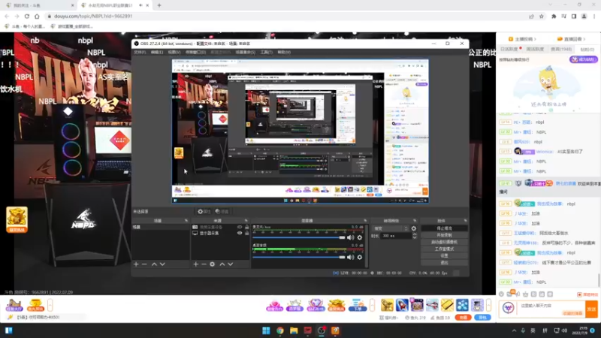The height and width of the screenshot is (338, 601).
Task: Move source up in OBS Sources dock
Action: (222, 264)
